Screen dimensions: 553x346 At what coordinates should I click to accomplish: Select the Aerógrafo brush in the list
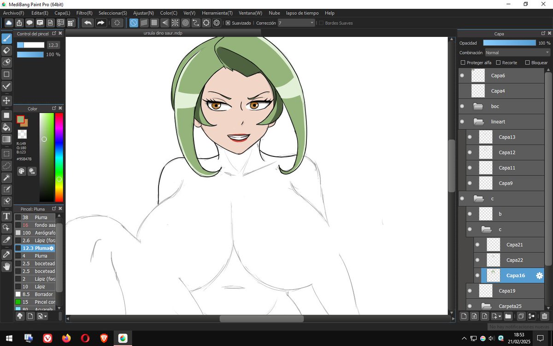pos(35,233)
